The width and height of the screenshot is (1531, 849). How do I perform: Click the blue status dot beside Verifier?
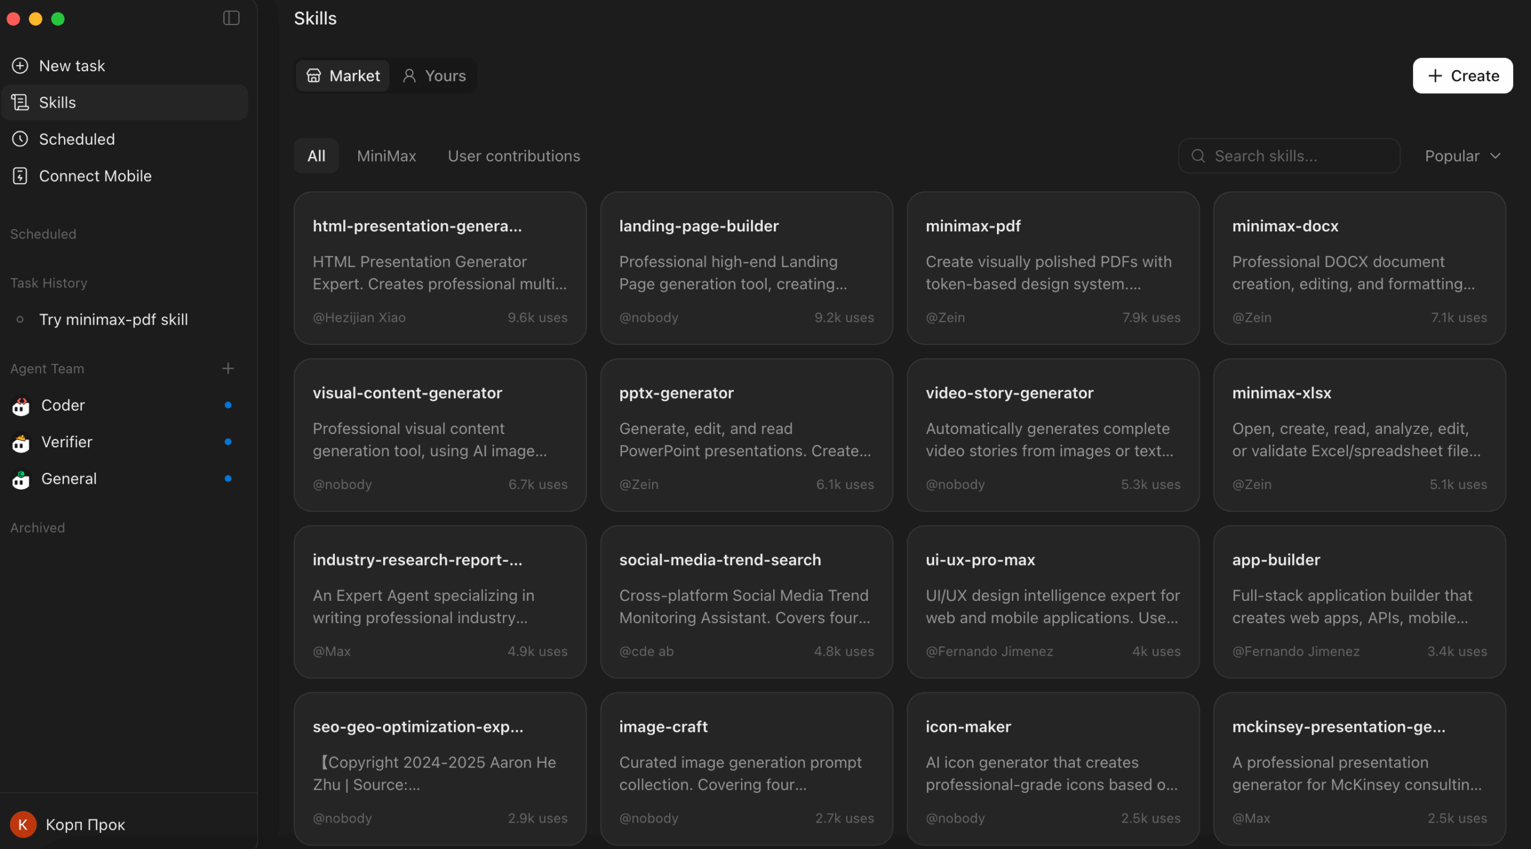tap(228, 442)
